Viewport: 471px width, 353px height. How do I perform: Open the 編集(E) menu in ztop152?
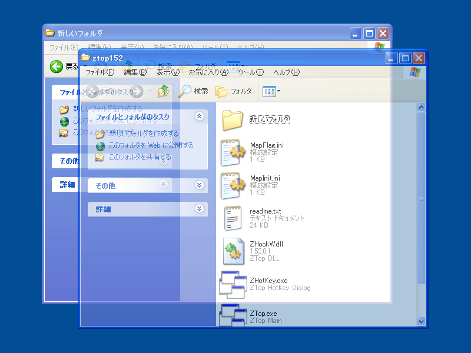135,72
